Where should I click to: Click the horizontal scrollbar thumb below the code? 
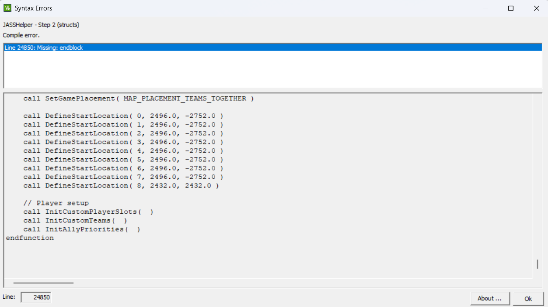43,283
